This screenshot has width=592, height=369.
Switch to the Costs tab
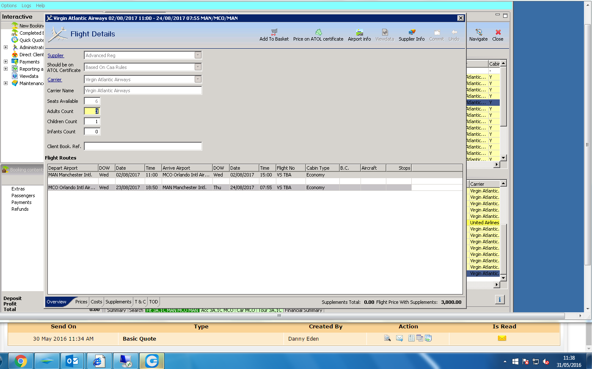coord(96,302)
